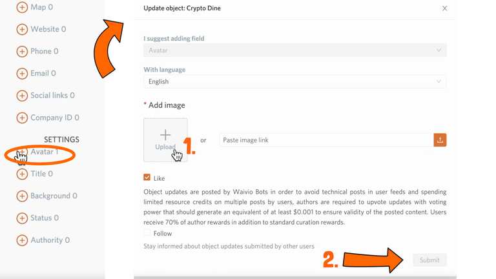Image resolution: width=496 pixels, height=279 pixels.
Task: Click the plus icon next to Background
Action: tap(22, 196)
